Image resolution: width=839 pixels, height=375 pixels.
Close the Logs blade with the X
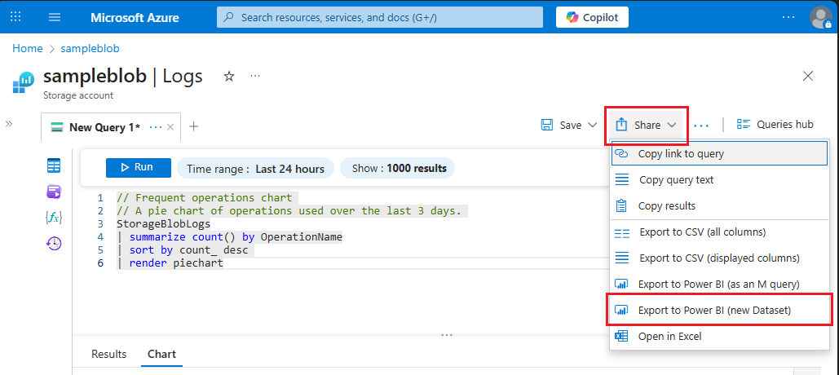click(808, 76)
